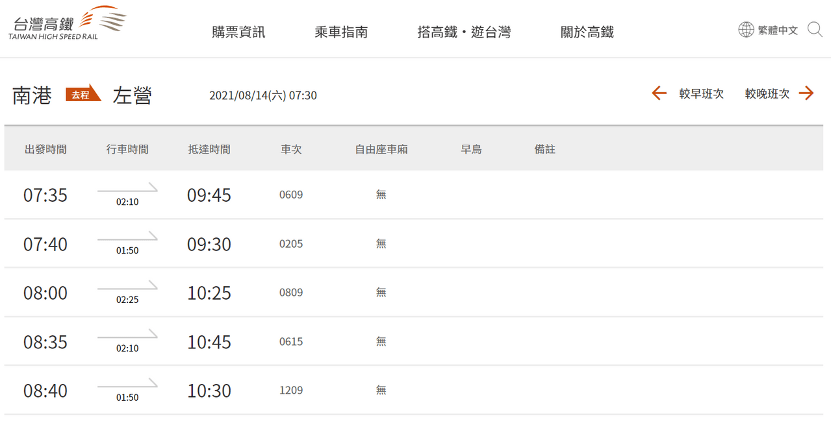Click the 2021/08/14(六) 07:30 date text

pos(263,95)
